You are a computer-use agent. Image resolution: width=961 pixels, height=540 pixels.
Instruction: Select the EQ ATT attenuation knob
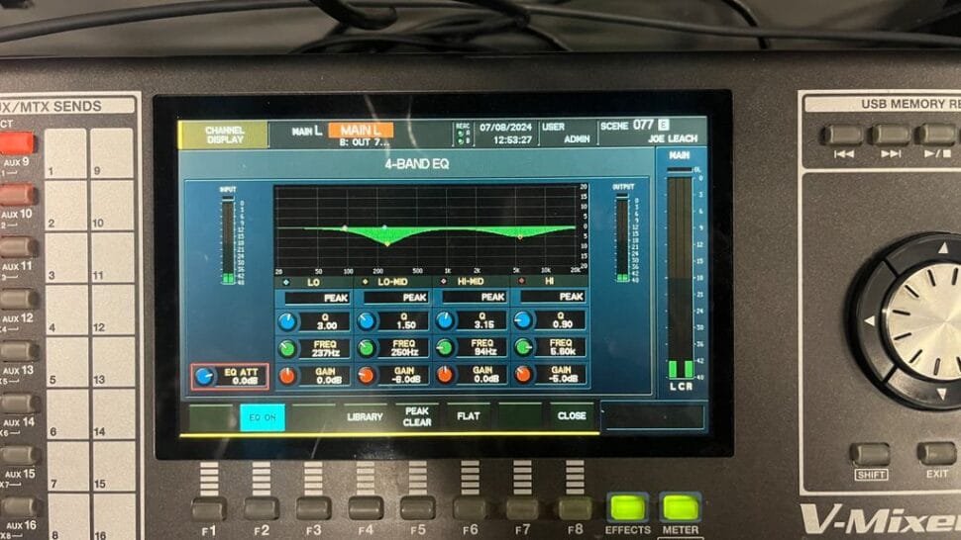pos(205,377)
